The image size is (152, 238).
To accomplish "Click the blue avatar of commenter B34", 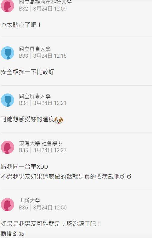I will point(8,100).
